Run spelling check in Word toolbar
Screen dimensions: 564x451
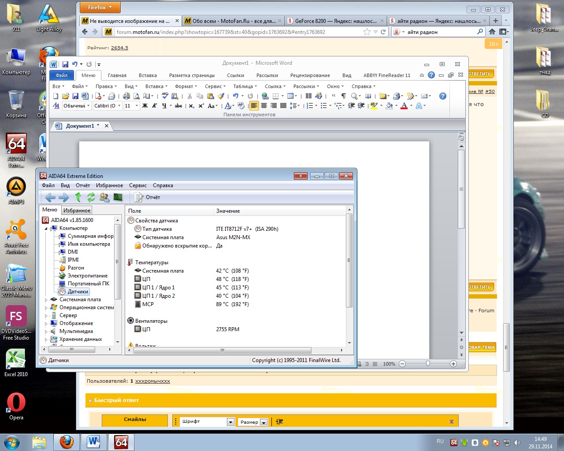coord(165,96)
